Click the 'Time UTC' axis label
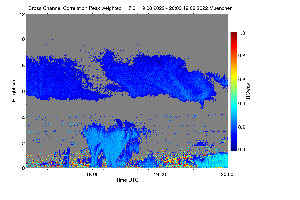This screenshot has height=200, width=300. point(127,180)
